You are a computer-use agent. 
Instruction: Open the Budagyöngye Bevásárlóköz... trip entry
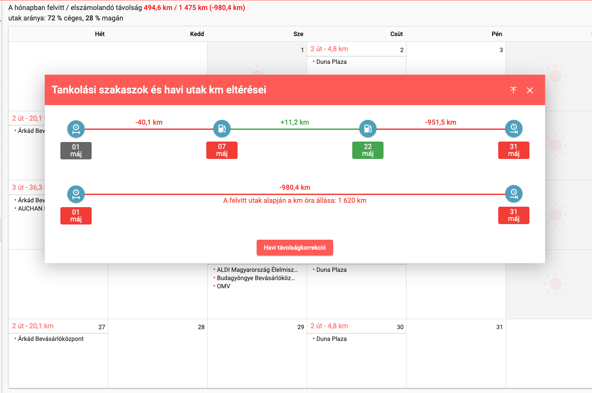tap(256, 278)
